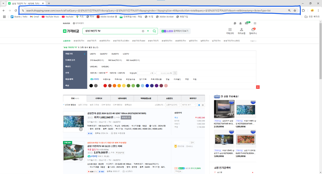The width and height of the screenshot is (322, 174).
Task: Click the 네이버페이 link in the header
Action: click(78, 23)
